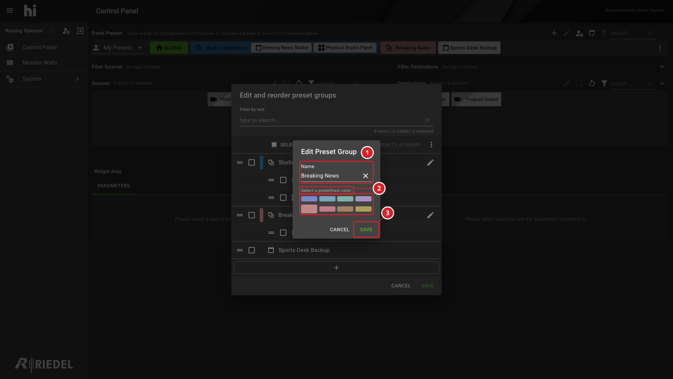The width and height of the screenshot is (673, 379).
Task: Clear the Name field with the X icon
Action: pyautogui.click(x=366, y=176)
